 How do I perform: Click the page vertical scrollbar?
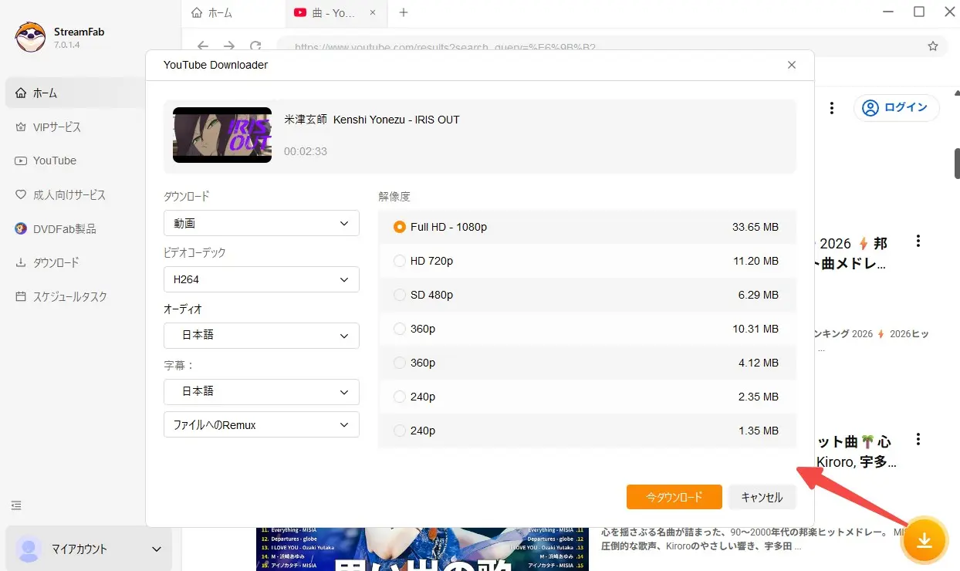pos(957,164)
